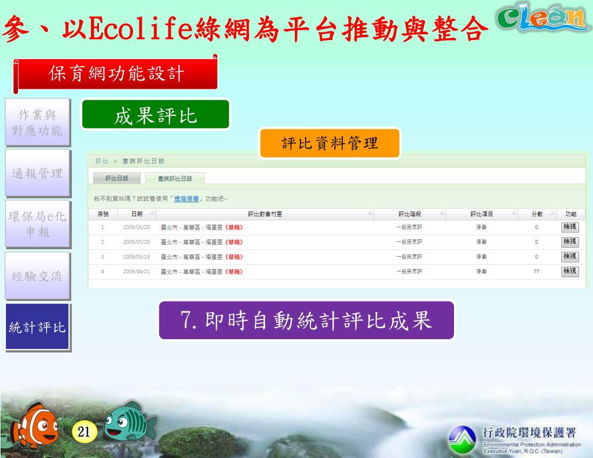Click the red 《草稿》 tag in row 2
593x458 pixels.
(x=234, y=242)
